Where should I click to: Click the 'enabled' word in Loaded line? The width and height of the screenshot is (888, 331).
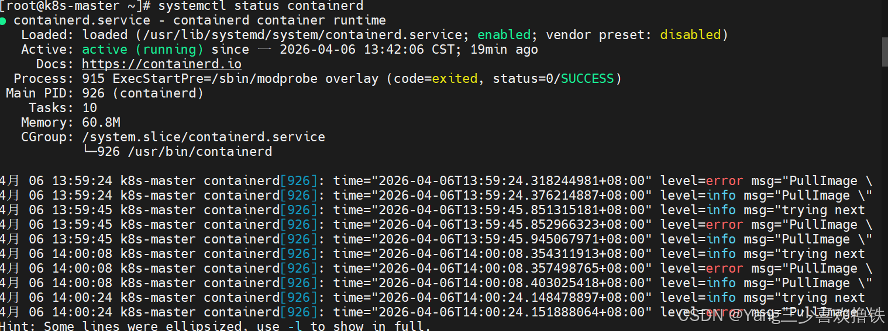pos(504,35)
